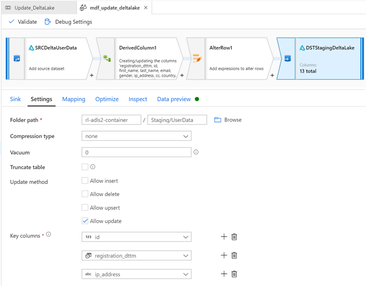Add key column after registration_dttm

click(x=224, y=256)
